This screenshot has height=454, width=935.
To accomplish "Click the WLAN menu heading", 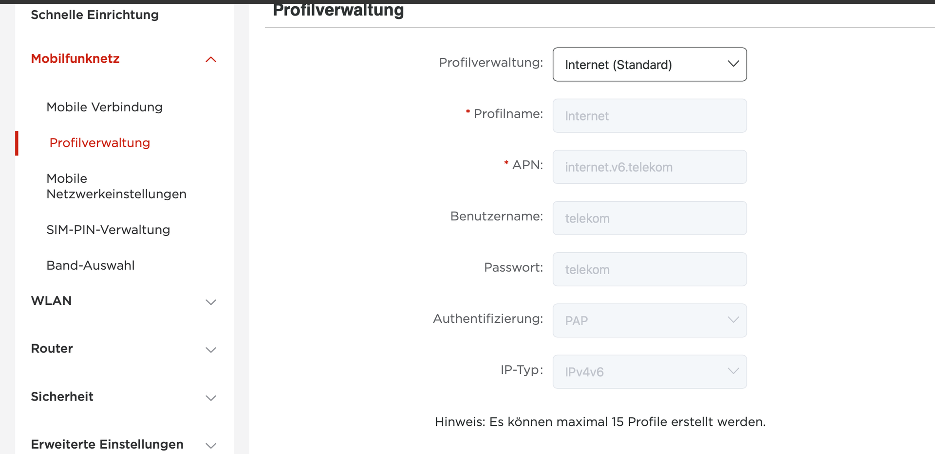I will [x=51, y=301].
